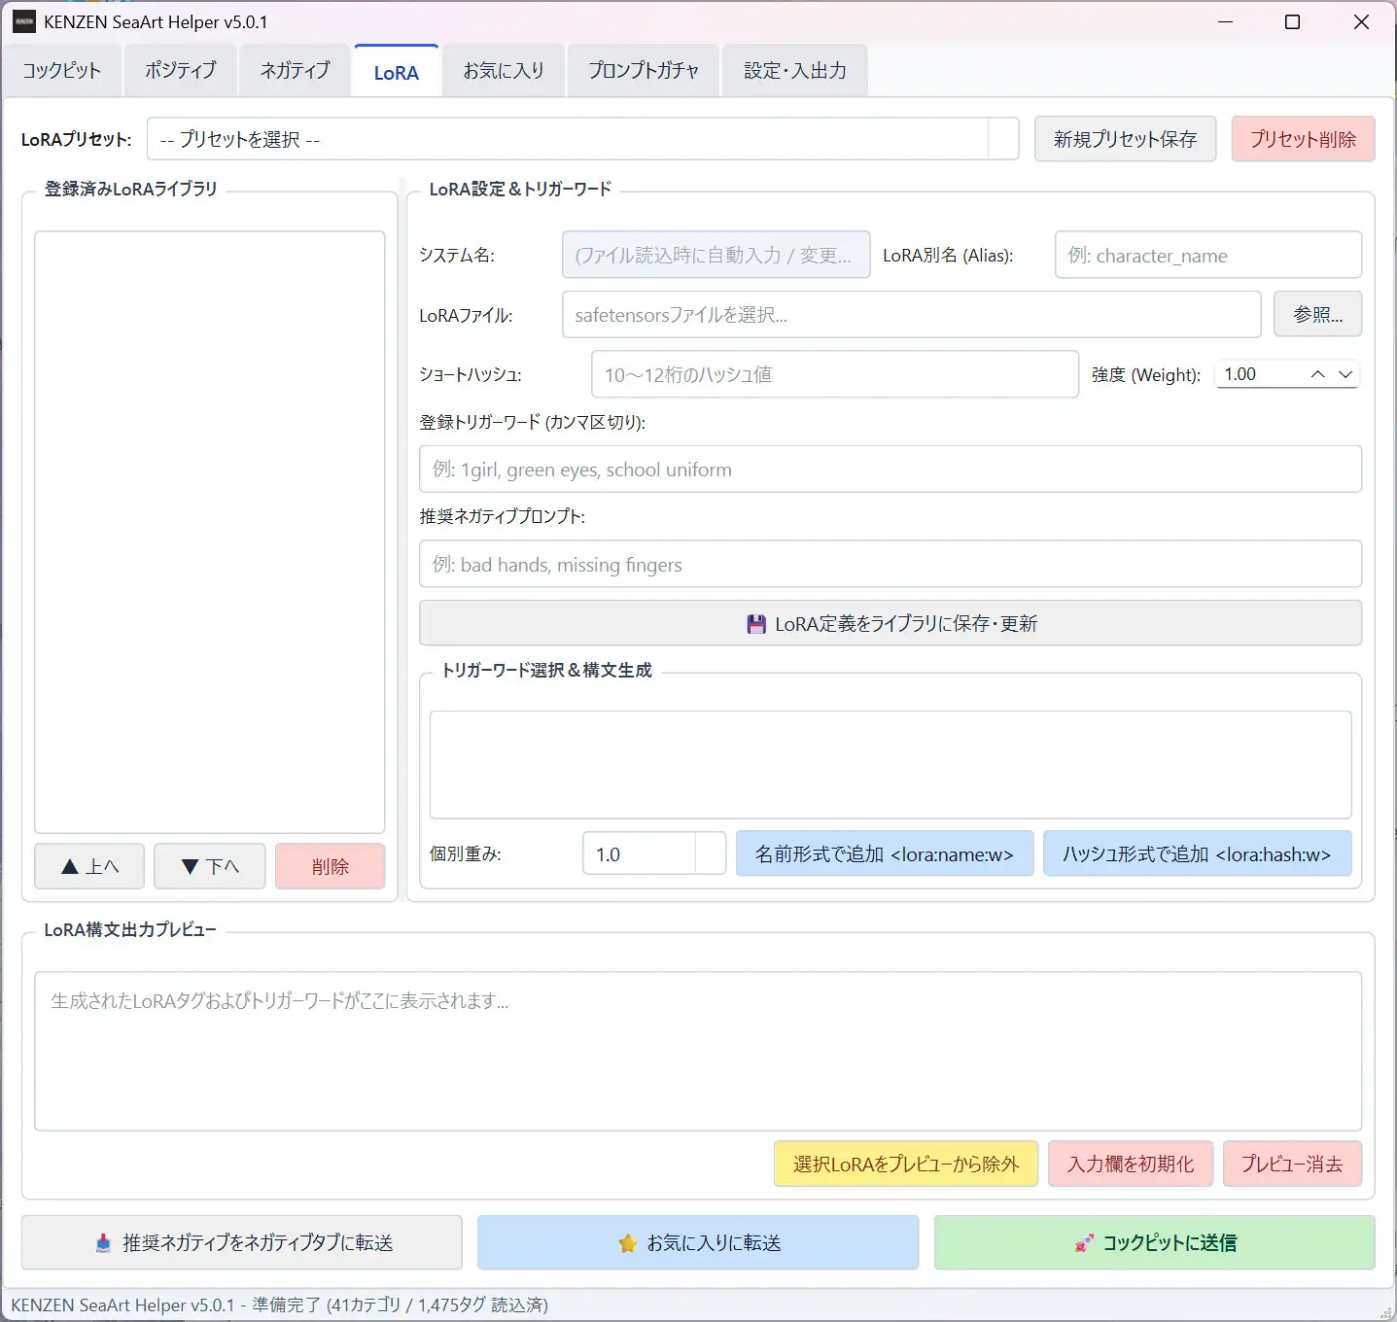Viewport: 1397px width, 1322px height.
Task: Click the LoRA構文出力プレビュー text area
Action: point(697,1051)
